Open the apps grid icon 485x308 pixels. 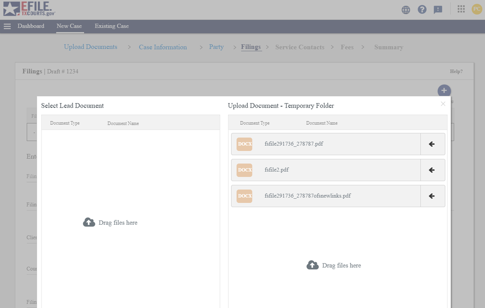(461, 9)
